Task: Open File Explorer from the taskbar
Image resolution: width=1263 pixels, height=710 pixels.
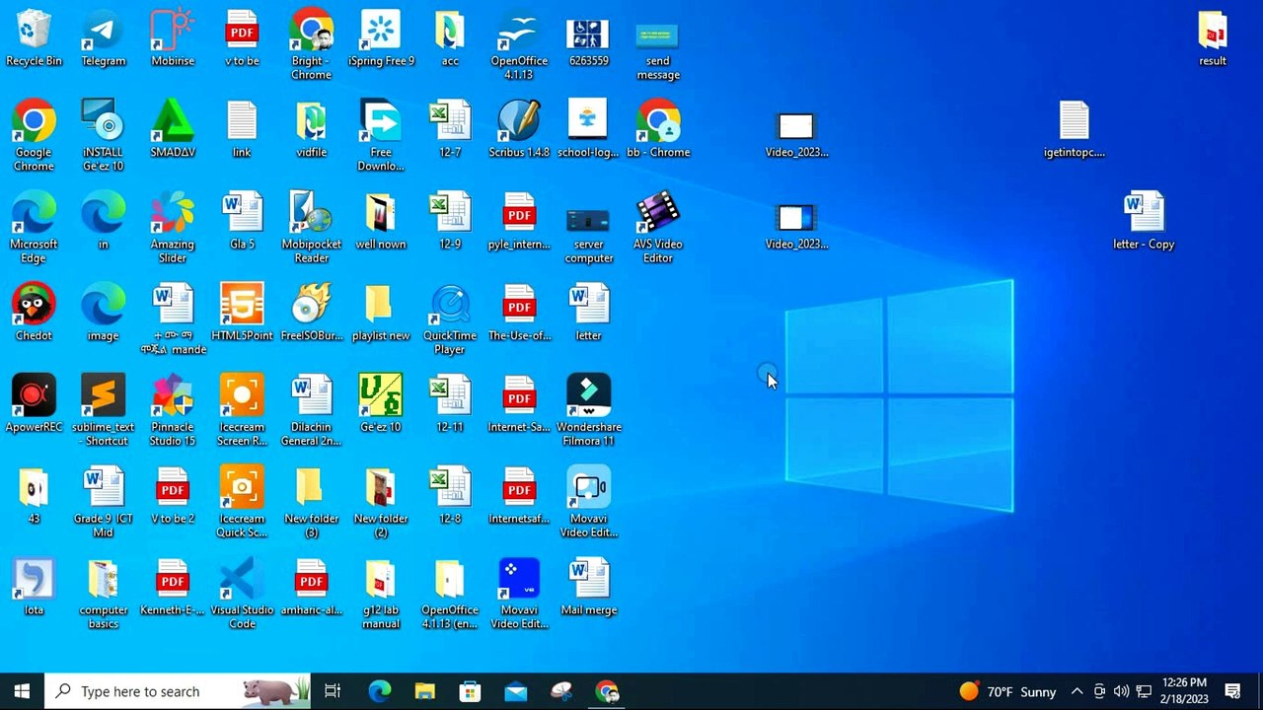Action: point(424,691)
